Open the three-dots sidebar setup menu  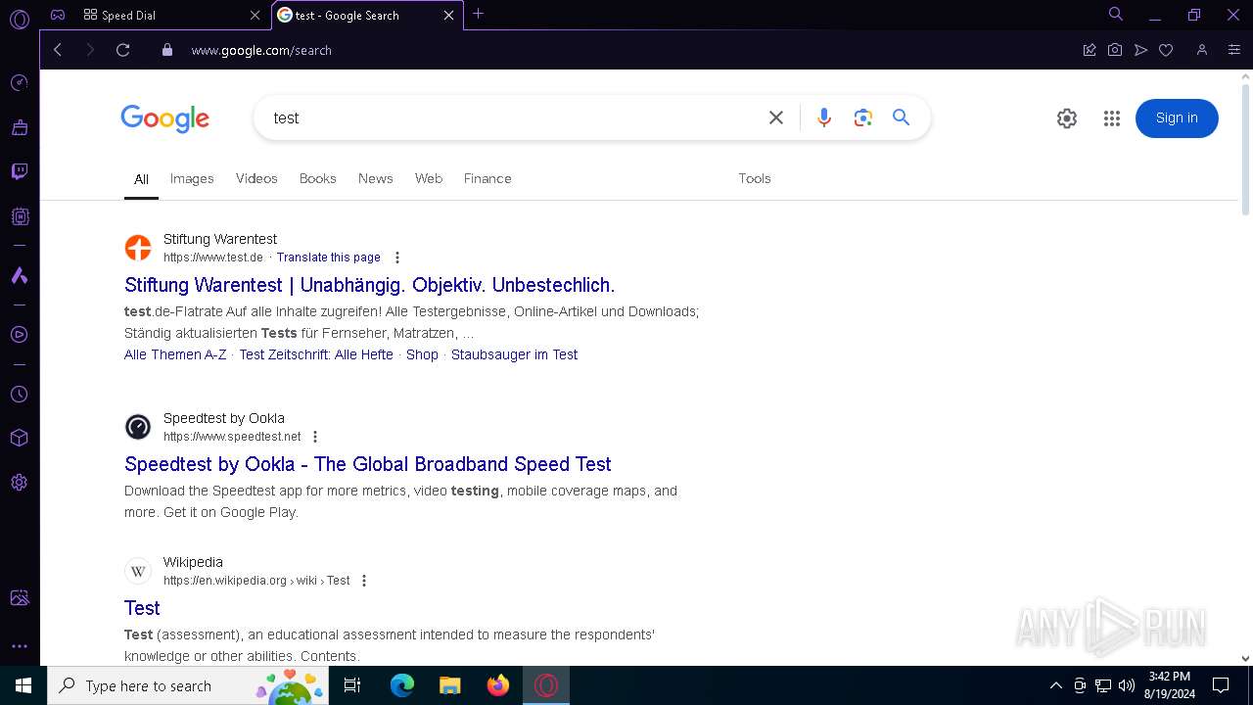point(19,646)
